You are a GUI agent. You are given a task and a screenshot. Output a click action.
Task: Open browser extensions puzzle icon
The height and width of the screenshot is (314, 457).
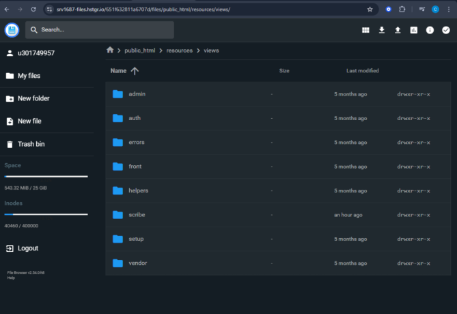click(x=402, y=10)
